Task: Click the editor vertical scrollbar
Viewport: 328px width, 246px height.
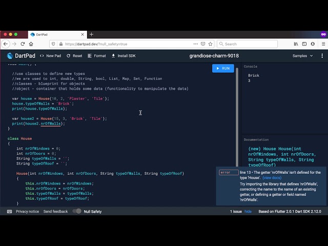Action: click(x=237, y=117)
